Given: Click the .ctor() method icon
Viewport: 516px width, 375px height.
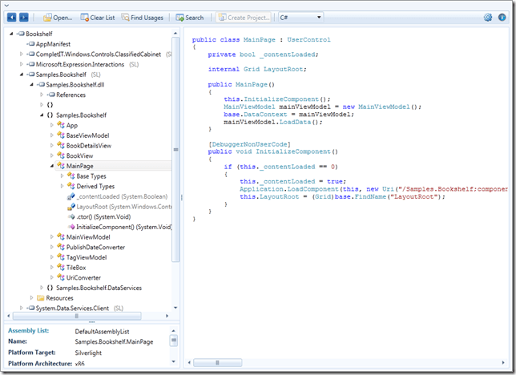Looking at the screenshot, I should pos(71,216).
